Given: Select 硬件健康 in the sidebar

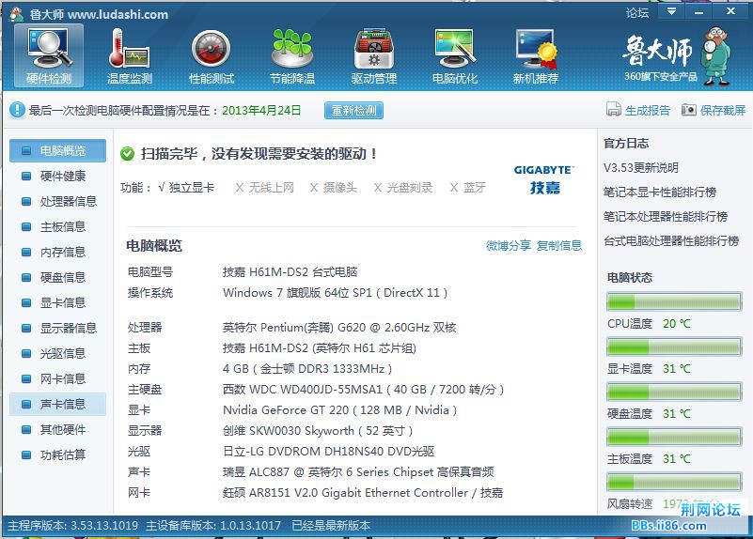Looking at the screenshot, I should tap(57, 176).
